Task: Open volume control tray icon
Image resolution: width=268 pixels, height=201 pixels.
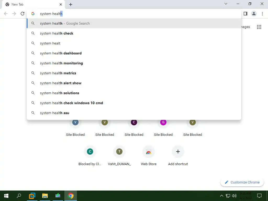Action: pos(234,196)
